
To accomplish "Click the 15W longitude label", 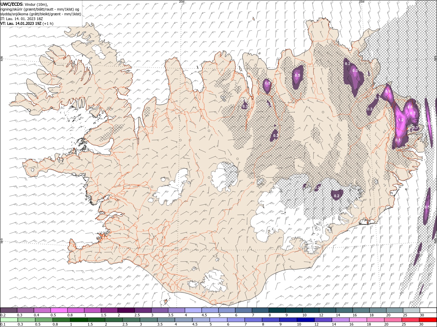I will [362, 2].
